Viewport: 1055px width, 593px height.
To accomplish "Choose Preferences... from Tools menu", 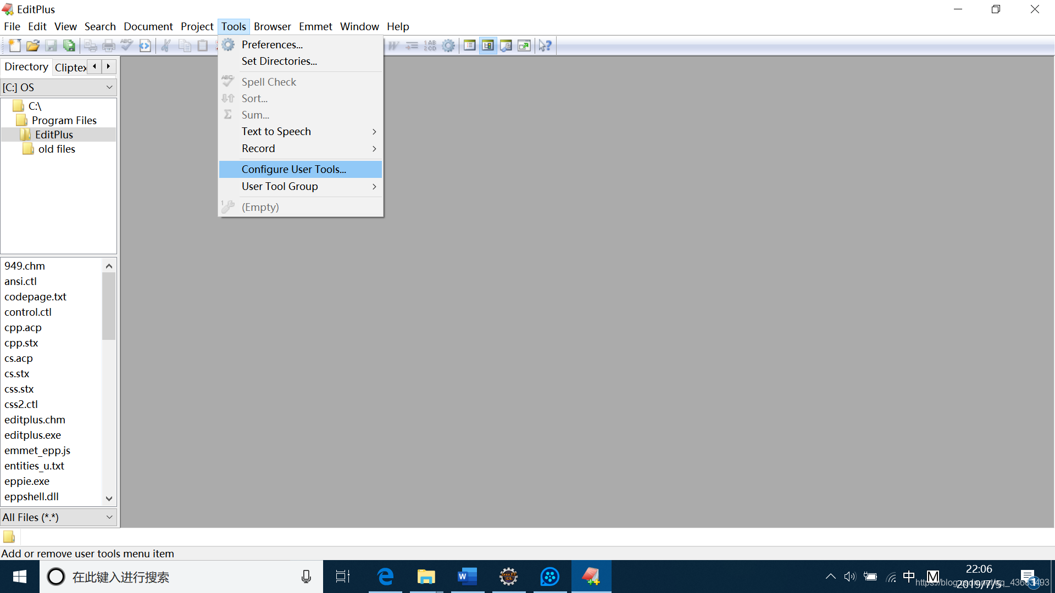I will pos(301,44).
